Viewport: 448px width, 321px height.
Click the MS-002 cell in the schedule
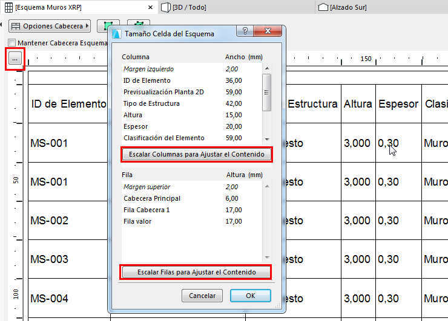[x=68, y=221]
